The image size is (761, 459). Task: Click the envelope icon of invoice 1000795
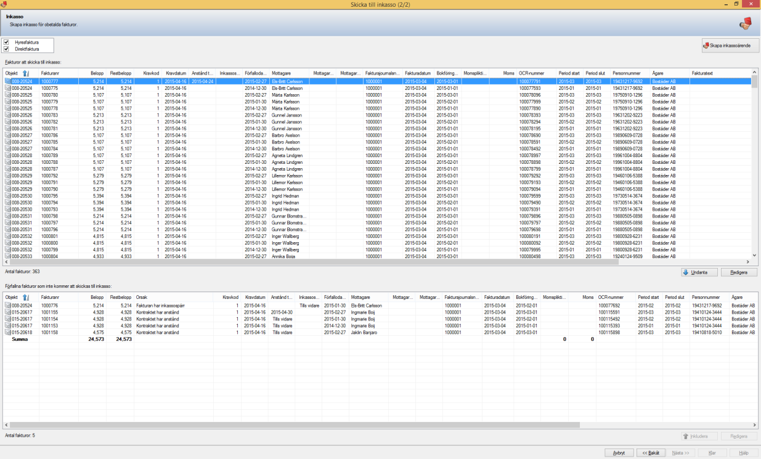point(8,196)
